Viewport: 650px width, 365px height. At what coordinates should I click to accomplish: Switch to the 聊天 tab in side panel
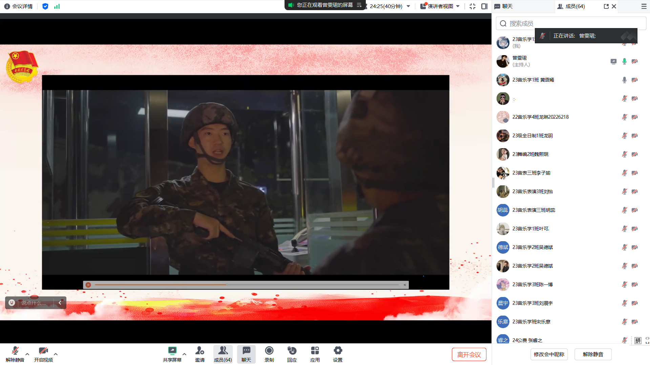point(504,6)
